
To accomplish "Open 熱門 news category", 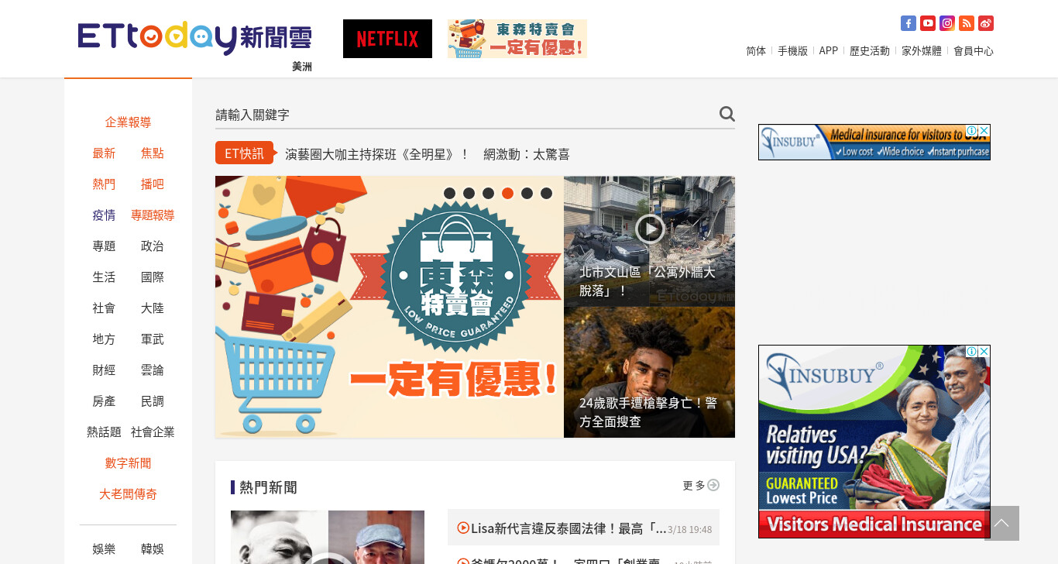I will coord(104,184).
